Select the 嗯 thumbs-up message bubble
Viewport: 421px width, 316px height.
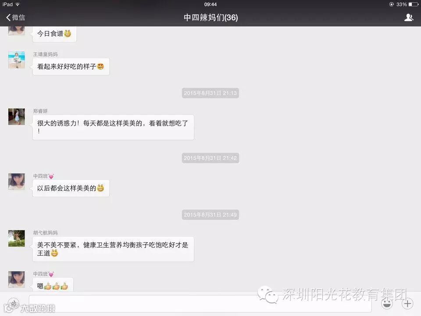[53, 285]
